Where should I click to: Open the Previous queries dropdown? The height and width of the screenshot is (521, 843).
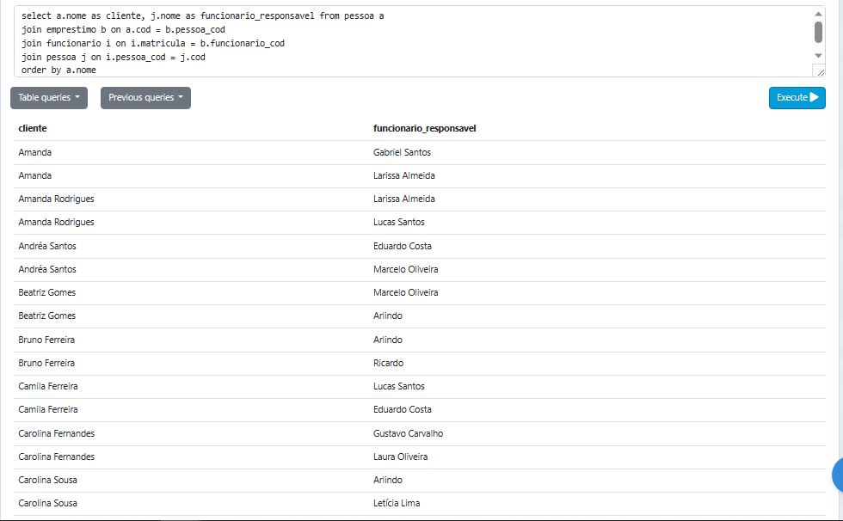click(x=145, y=98)
